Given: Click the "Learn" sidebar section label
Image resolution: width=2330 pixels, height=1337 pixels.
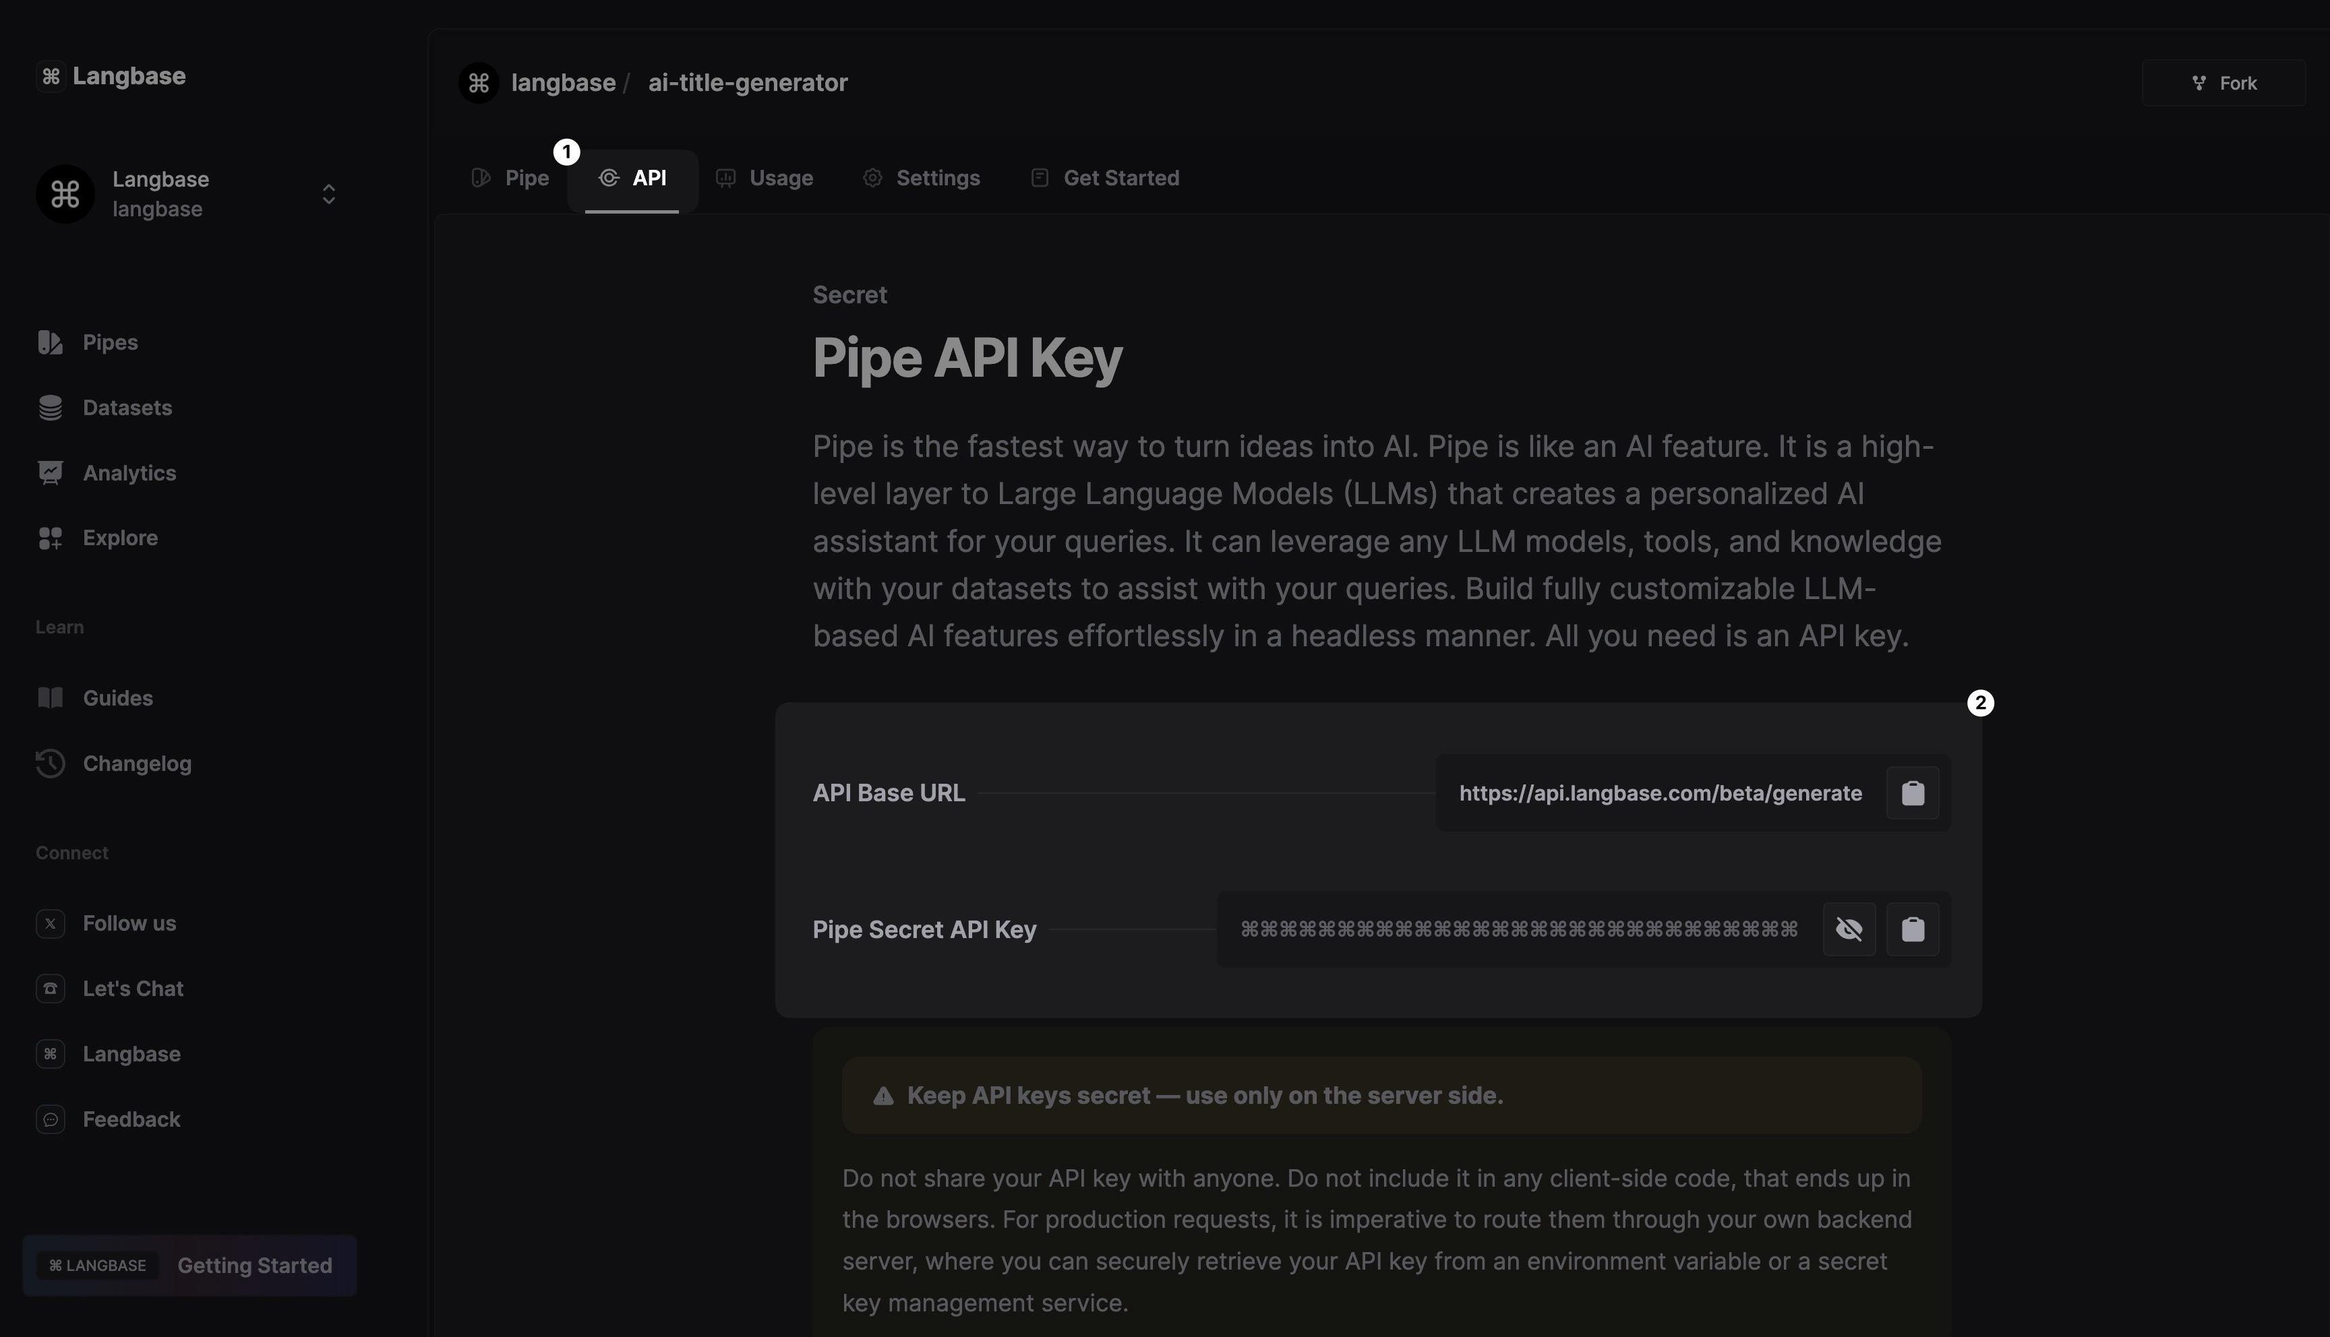Looking at the screenshot, I should 60,627.
